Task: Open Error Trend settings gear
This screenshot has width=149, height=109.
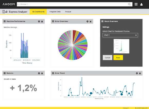Action: click(x=137, y=73)
